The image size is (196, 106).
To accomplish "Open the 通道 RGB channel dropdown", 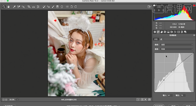I will click(177, 49).
